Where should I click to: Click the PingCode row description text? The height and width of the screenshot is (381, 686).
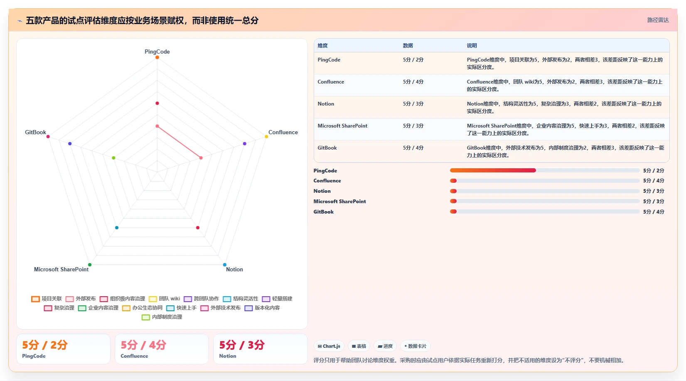565,64
